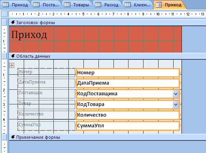Viewport: 206px width, 153px height.
Task: Select the Заголовок формы section bar
Action: [x=108, y=23]
